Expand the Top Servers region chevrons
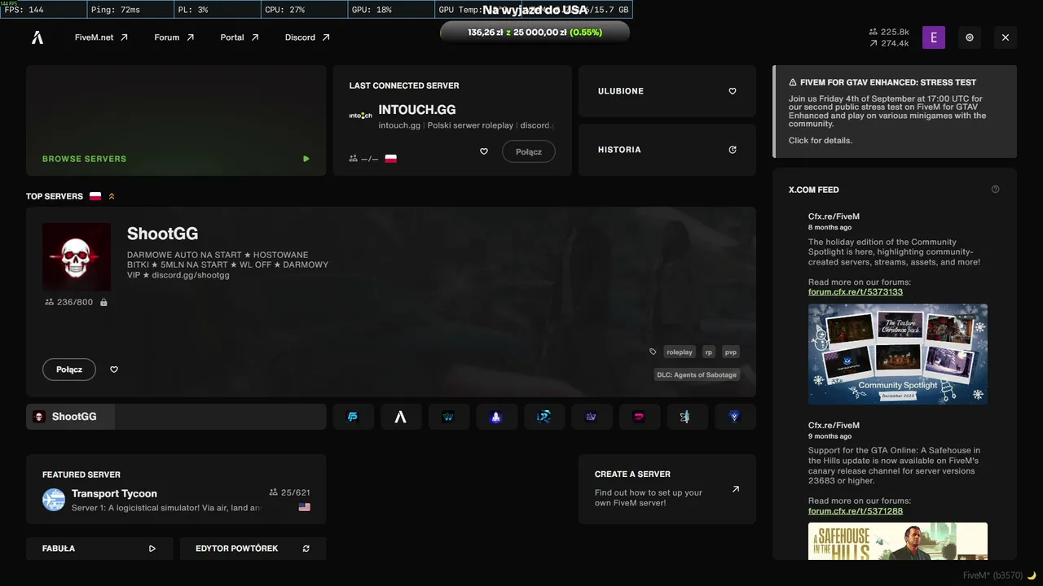Image resolution: width=1043 pixels, height=586 pixels. (x=112, y=196)
